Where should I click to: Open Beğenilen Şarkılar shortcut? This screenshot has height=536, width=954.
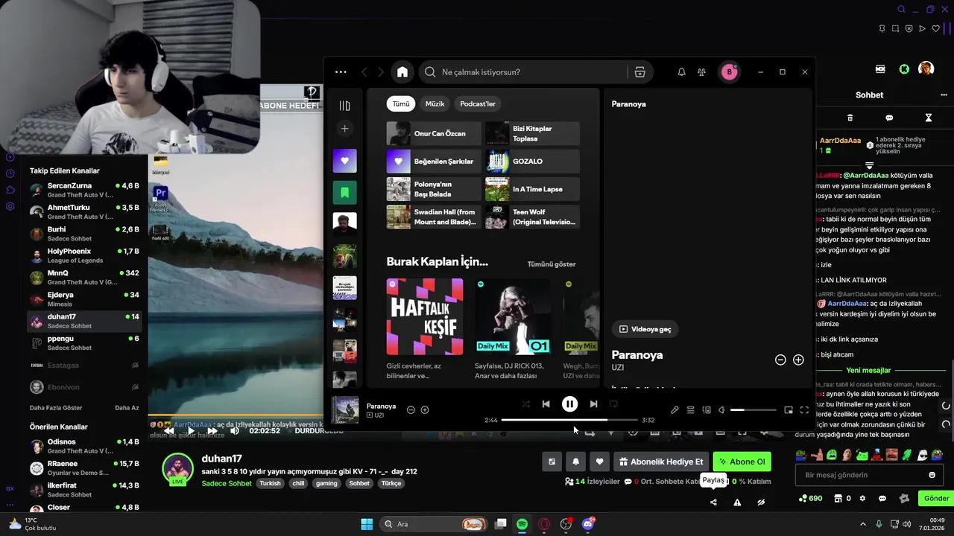(x=434, y=161)
